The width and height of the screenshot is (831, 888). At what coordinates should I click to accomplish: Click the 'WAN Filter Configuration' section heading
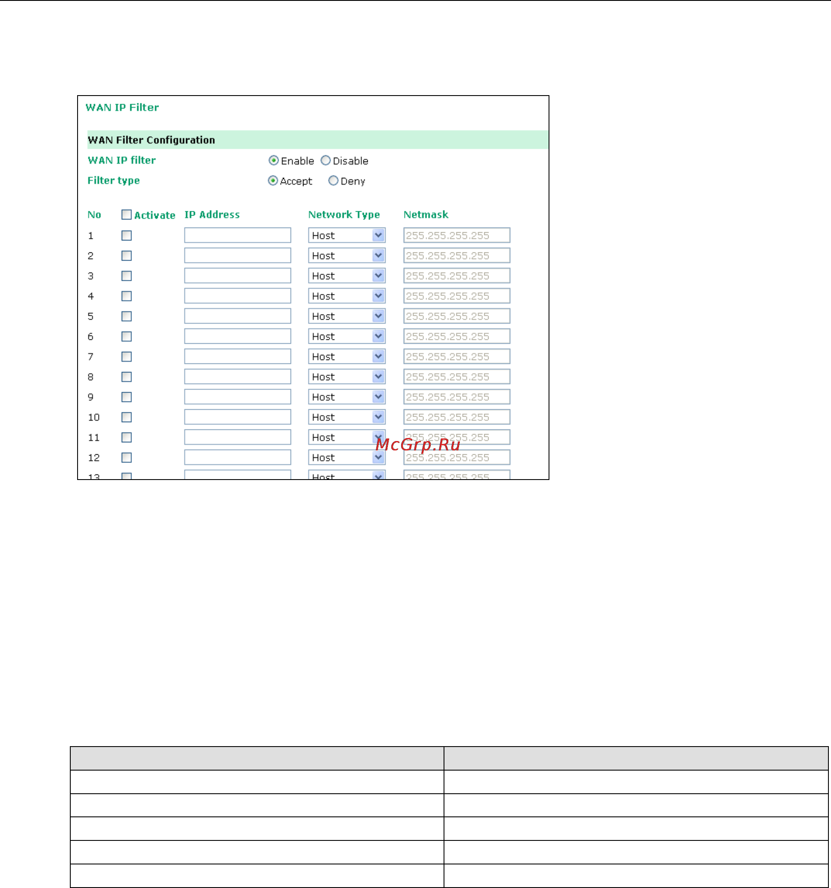click(151, 140)
